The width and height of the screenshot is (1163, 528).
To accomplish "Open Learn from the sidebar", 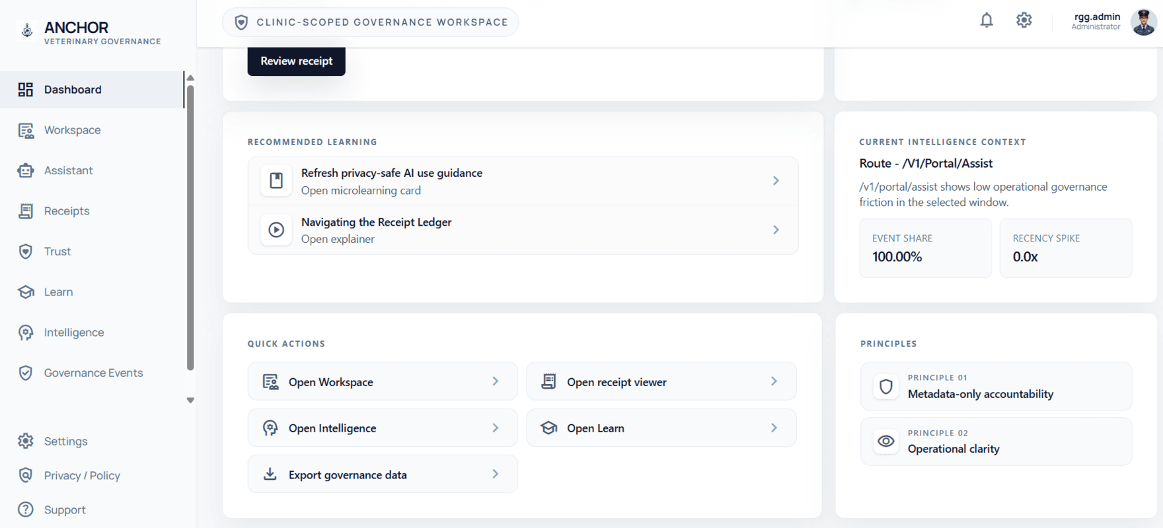I will (92, 292).
